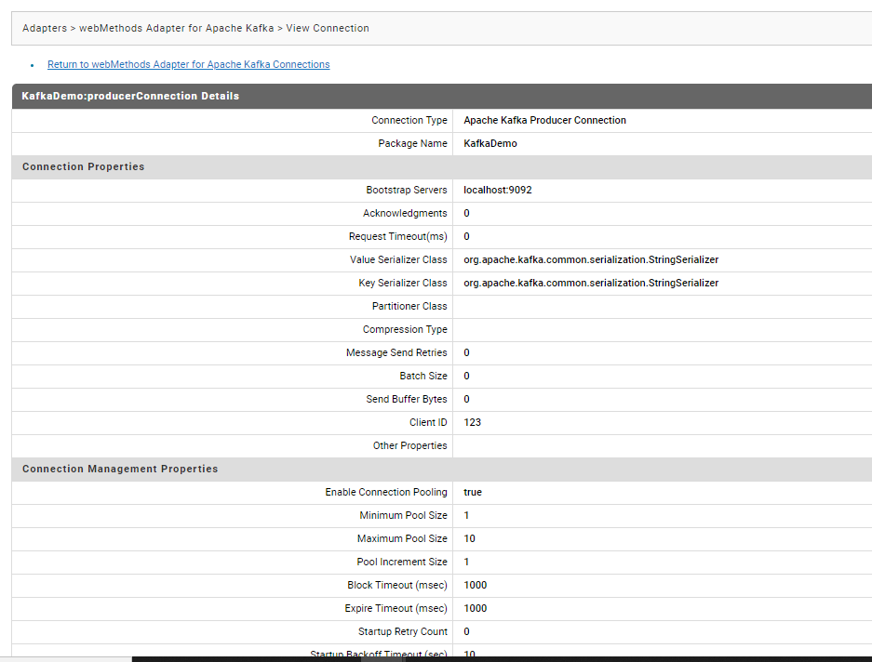
Task: Select the Maximum Pool Size value 10
Action: 469,538
